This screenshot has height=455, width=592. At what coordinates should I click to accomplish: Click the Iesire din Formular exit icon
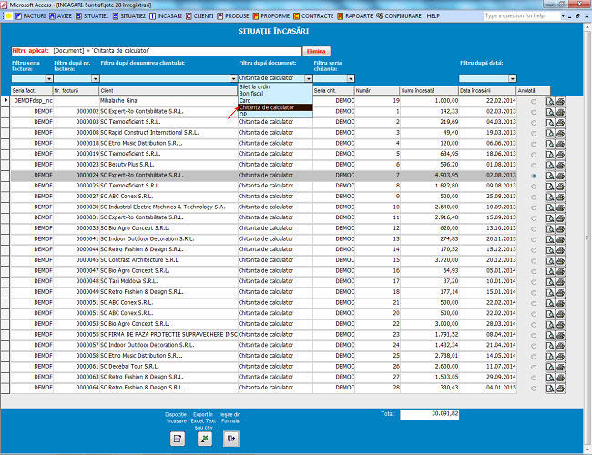[x=231, y=439]
